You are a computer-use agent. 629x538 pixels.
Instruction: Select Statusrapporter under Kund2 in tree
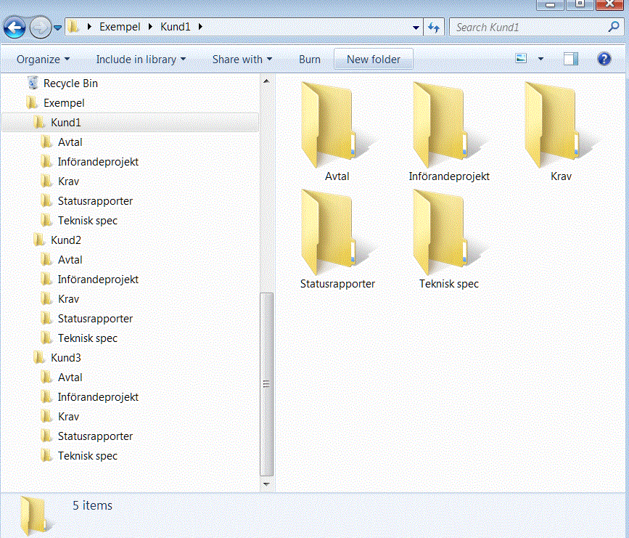pos(95,319)
